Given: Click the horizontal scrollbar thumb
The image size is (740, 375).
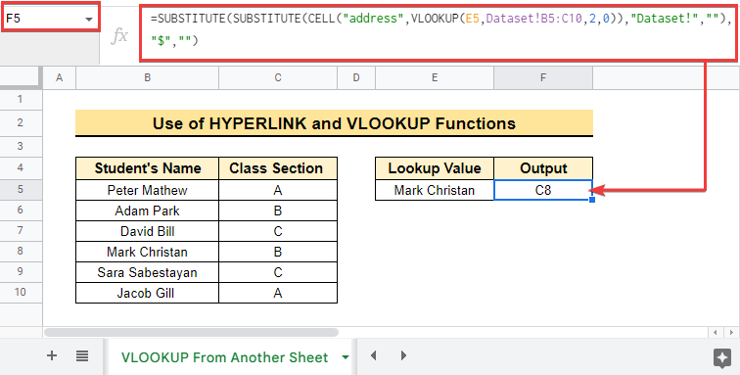Looking at the screenshot, I should (x=192, y=333).
